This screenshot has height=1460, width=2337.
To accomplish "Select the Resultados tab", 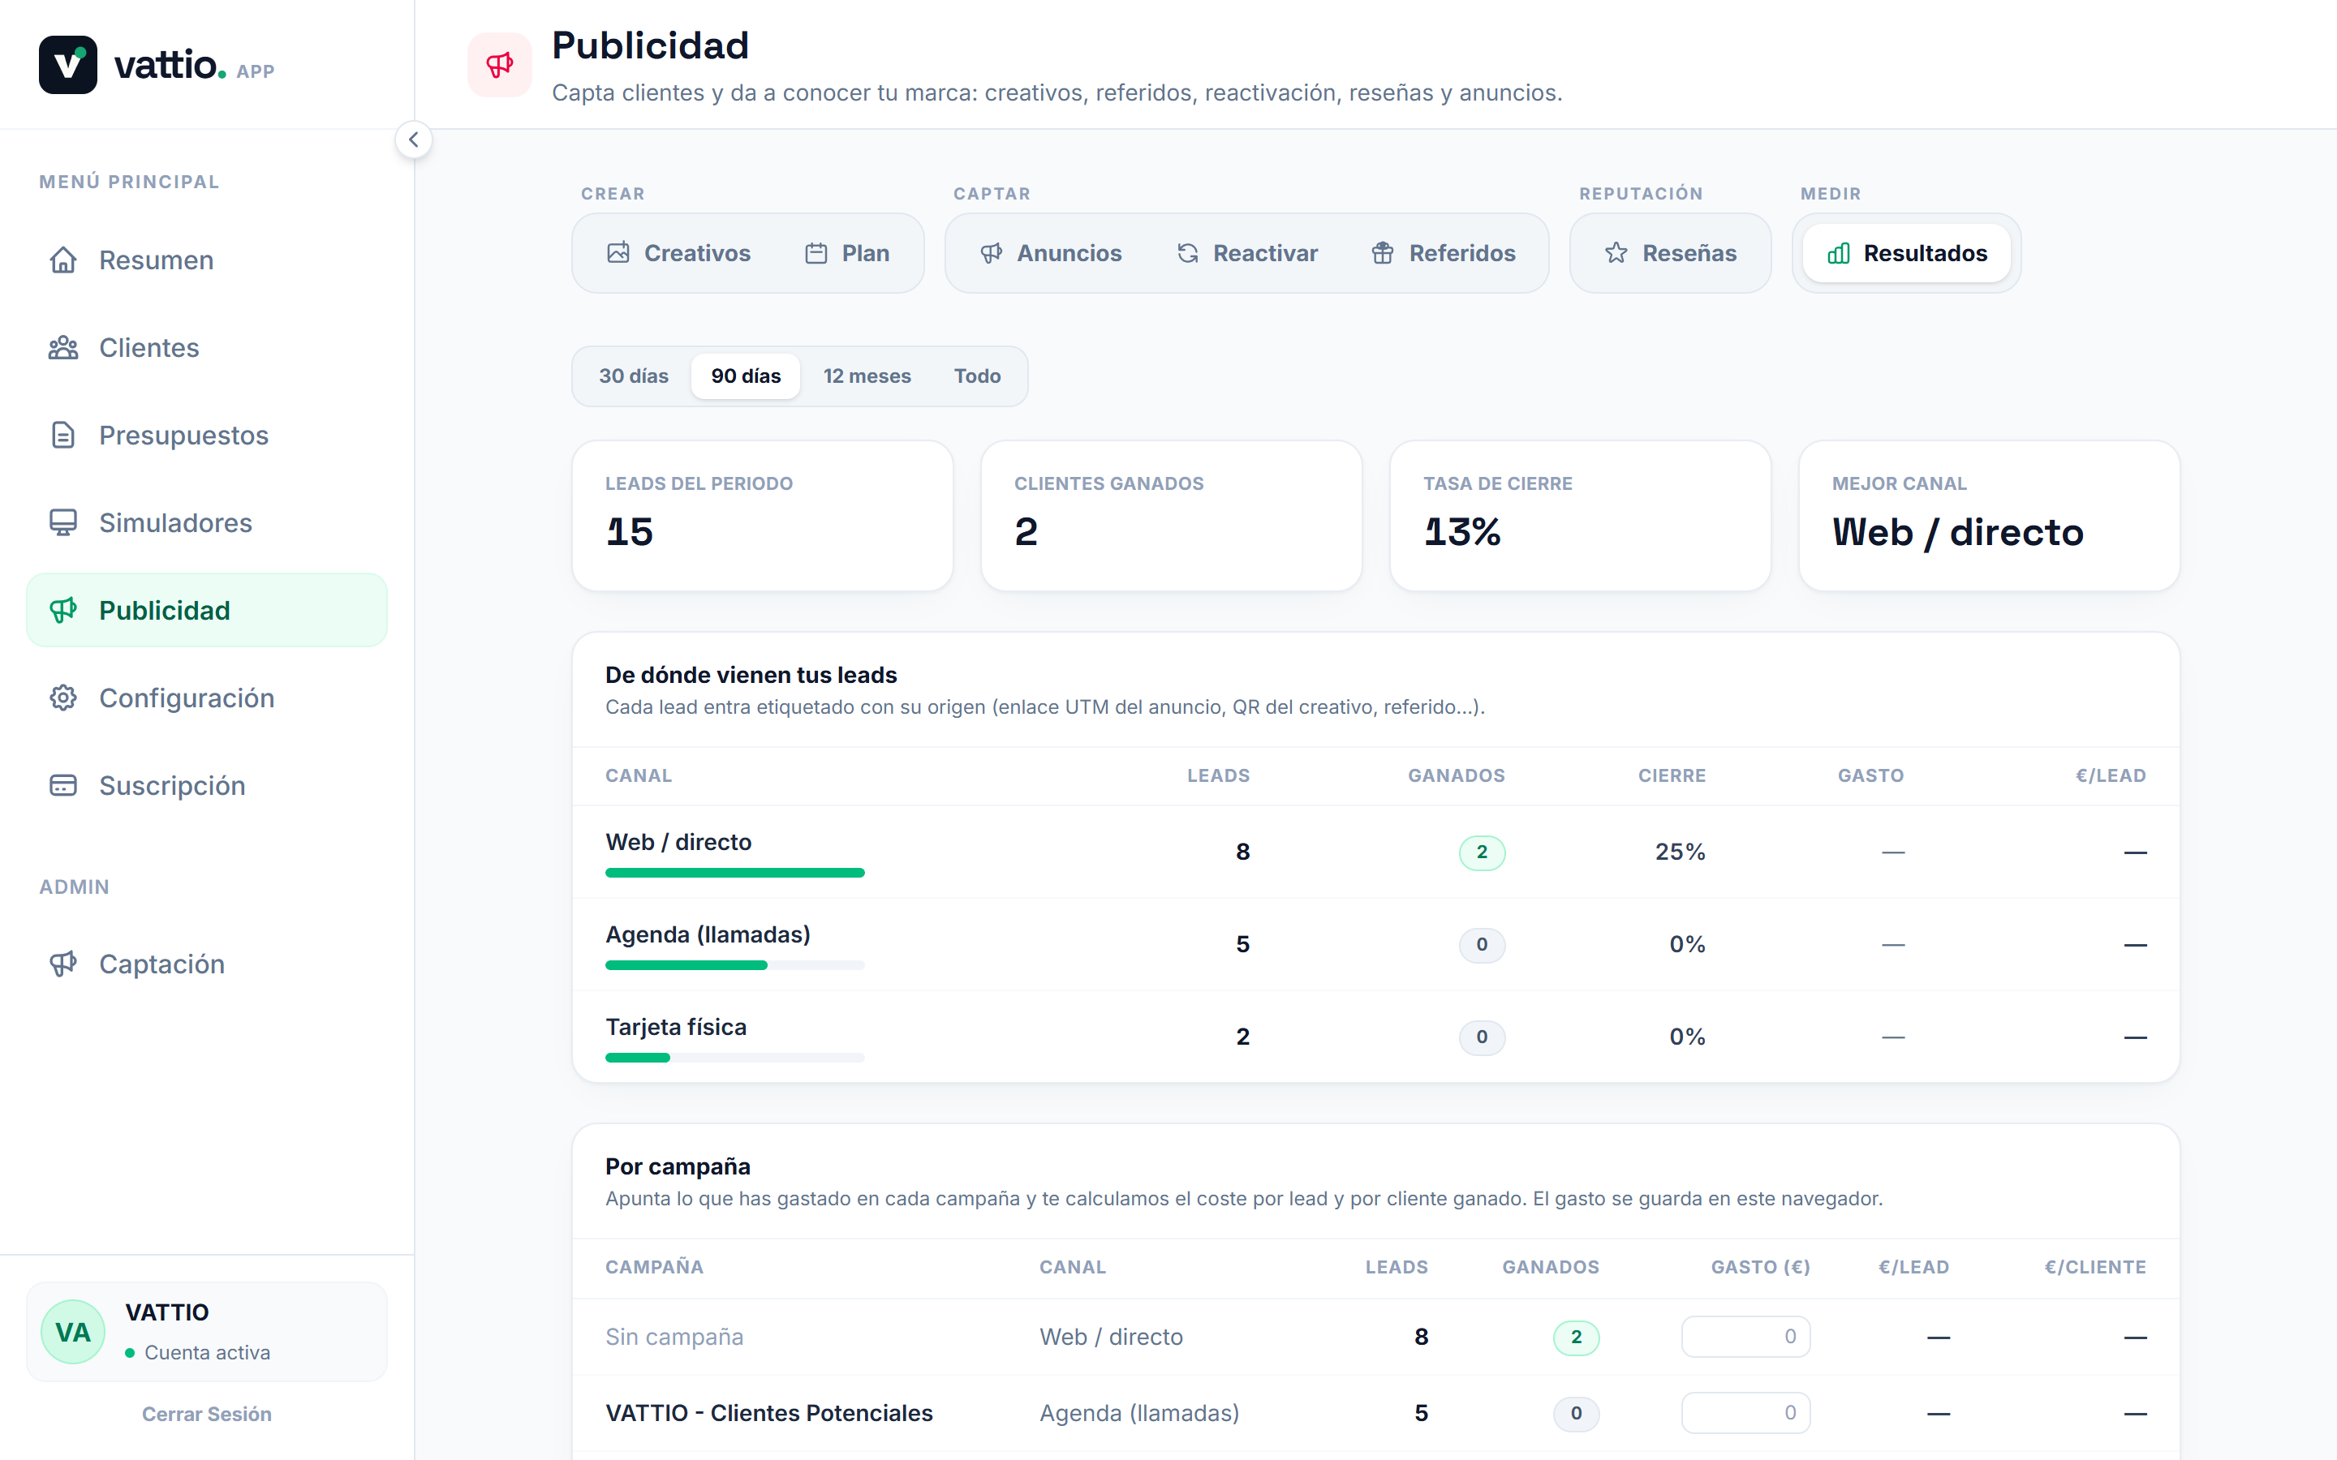I will tap(1907, 253).
